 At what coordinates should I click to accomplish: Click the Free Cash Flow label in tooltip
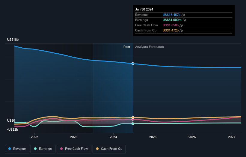147,25
